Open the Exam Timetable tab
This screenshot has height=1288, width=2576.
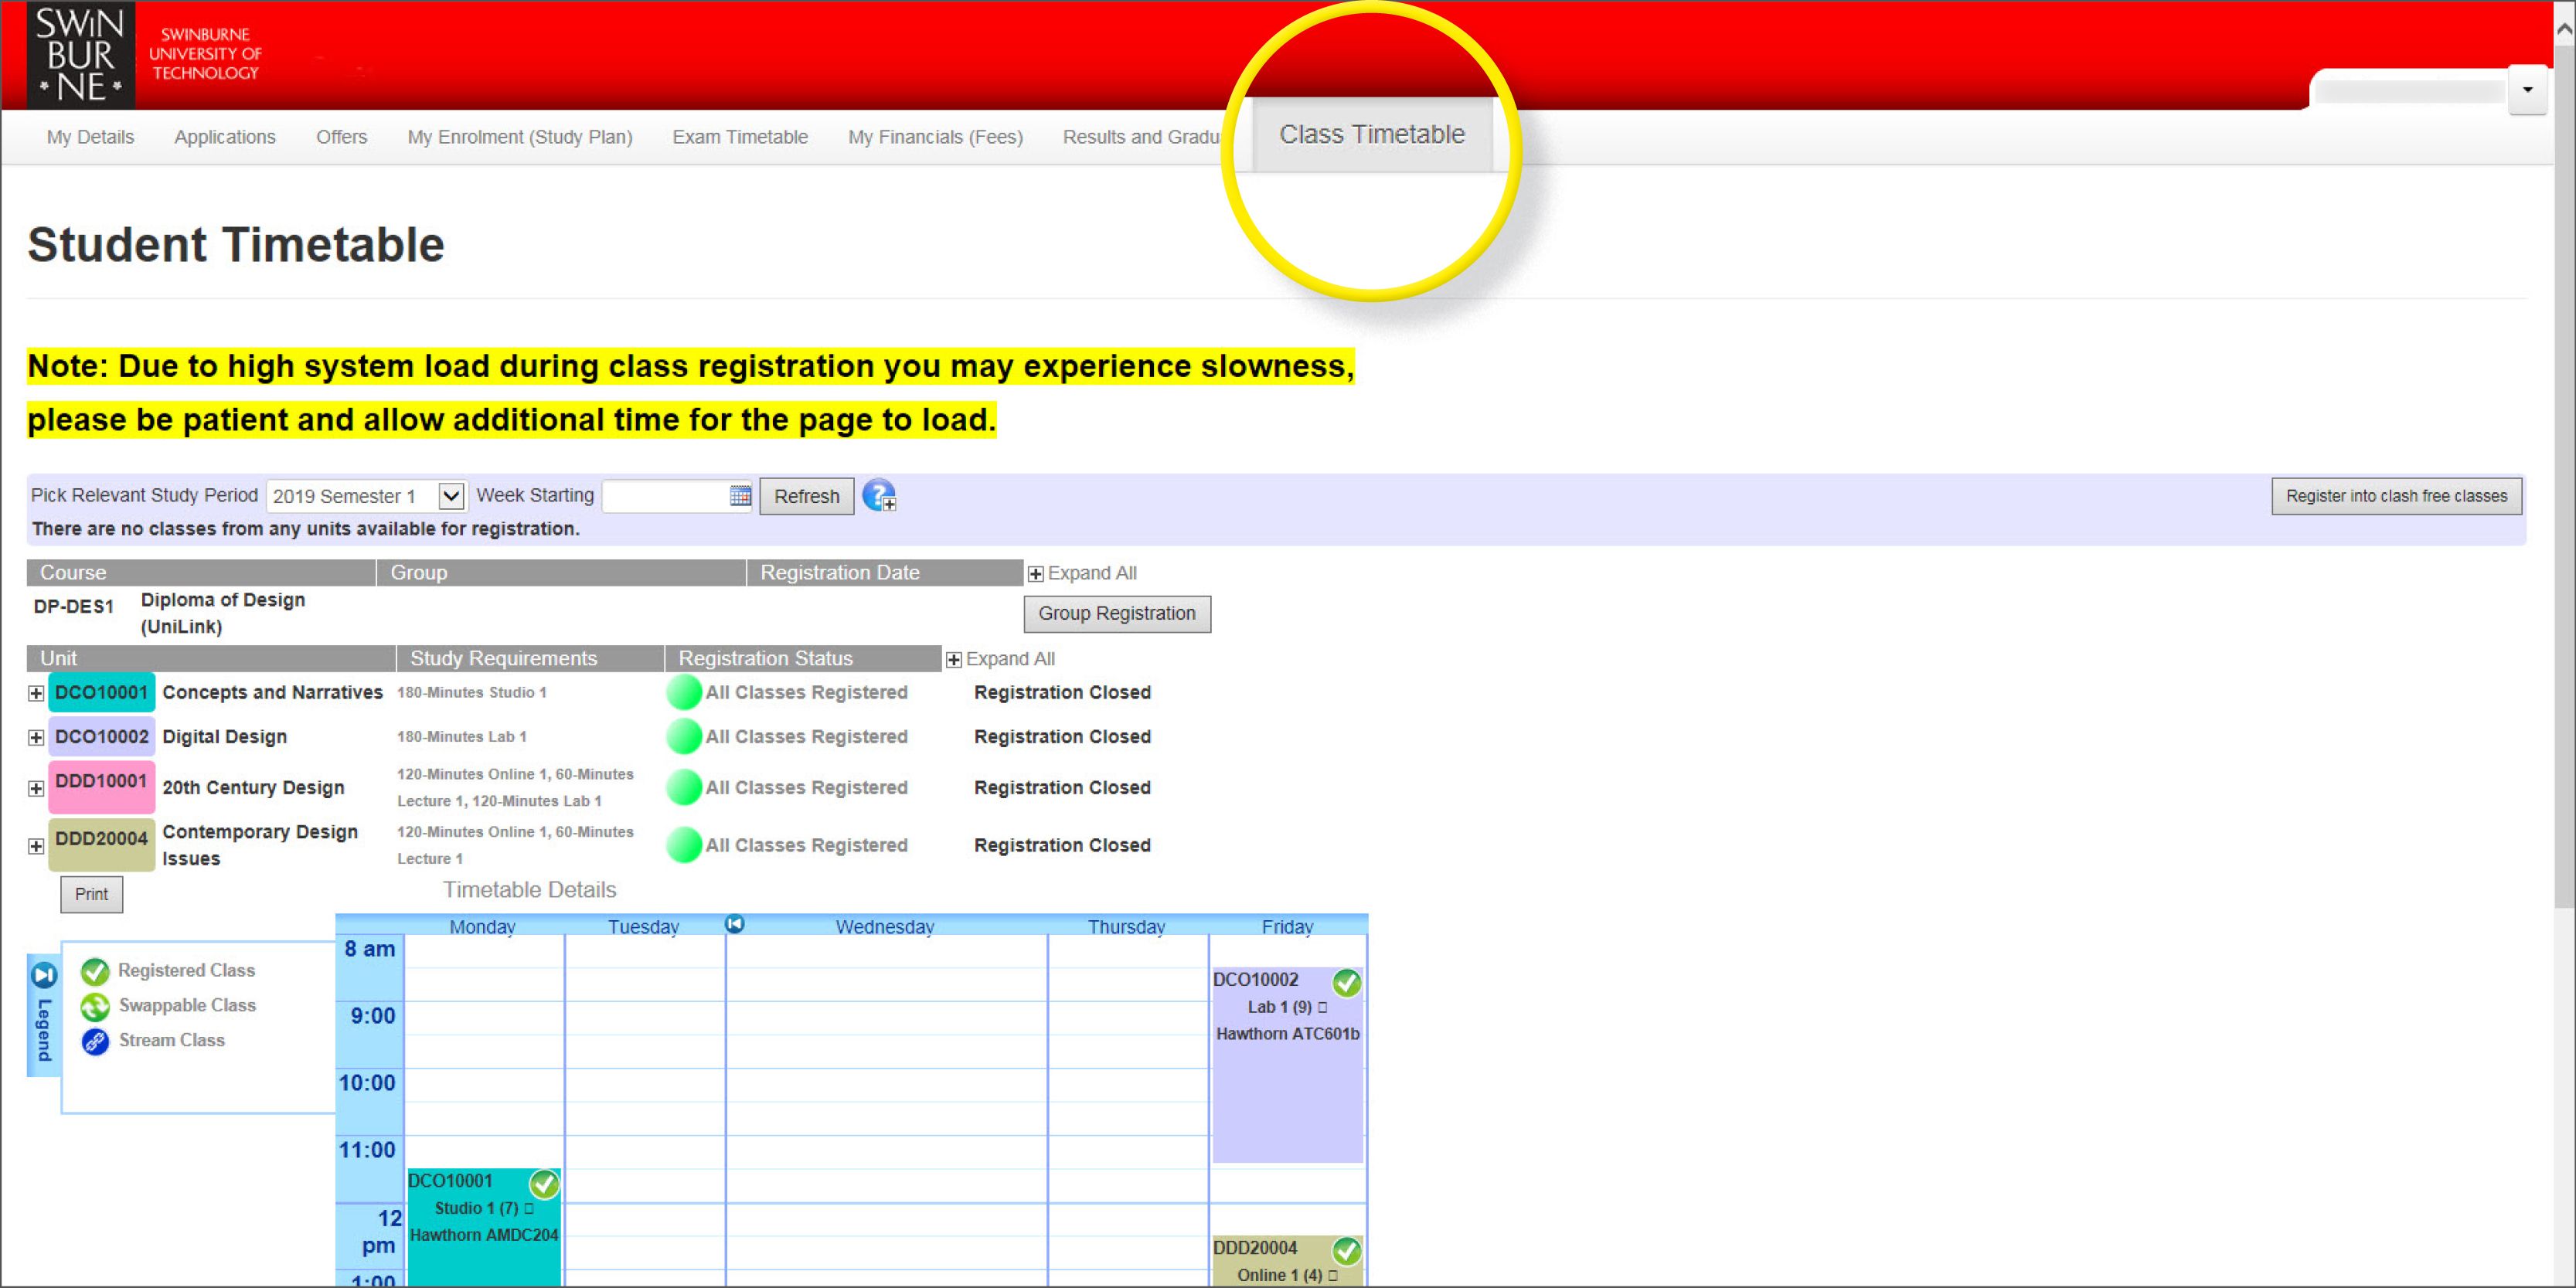(x=740, y=137)
